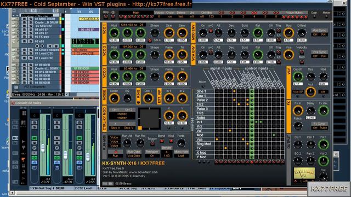The width and height of the screenshot is (351, 197).
Task: Click the orange square beside XY pad
Action: 140,128
